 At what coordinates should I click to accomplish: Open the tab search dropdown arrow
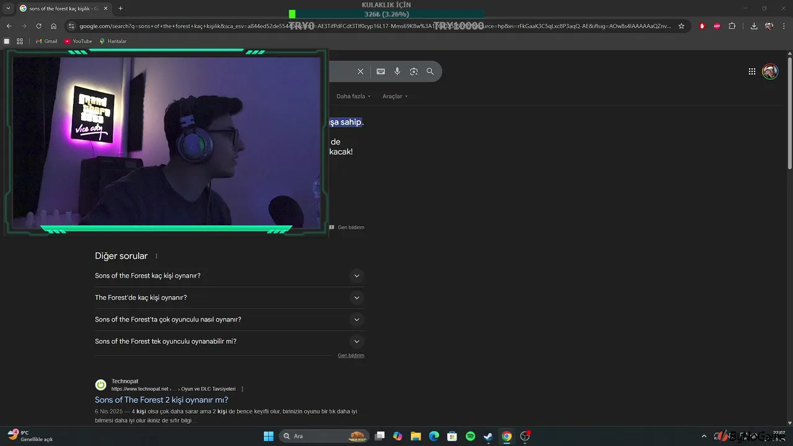pos(8,8)
